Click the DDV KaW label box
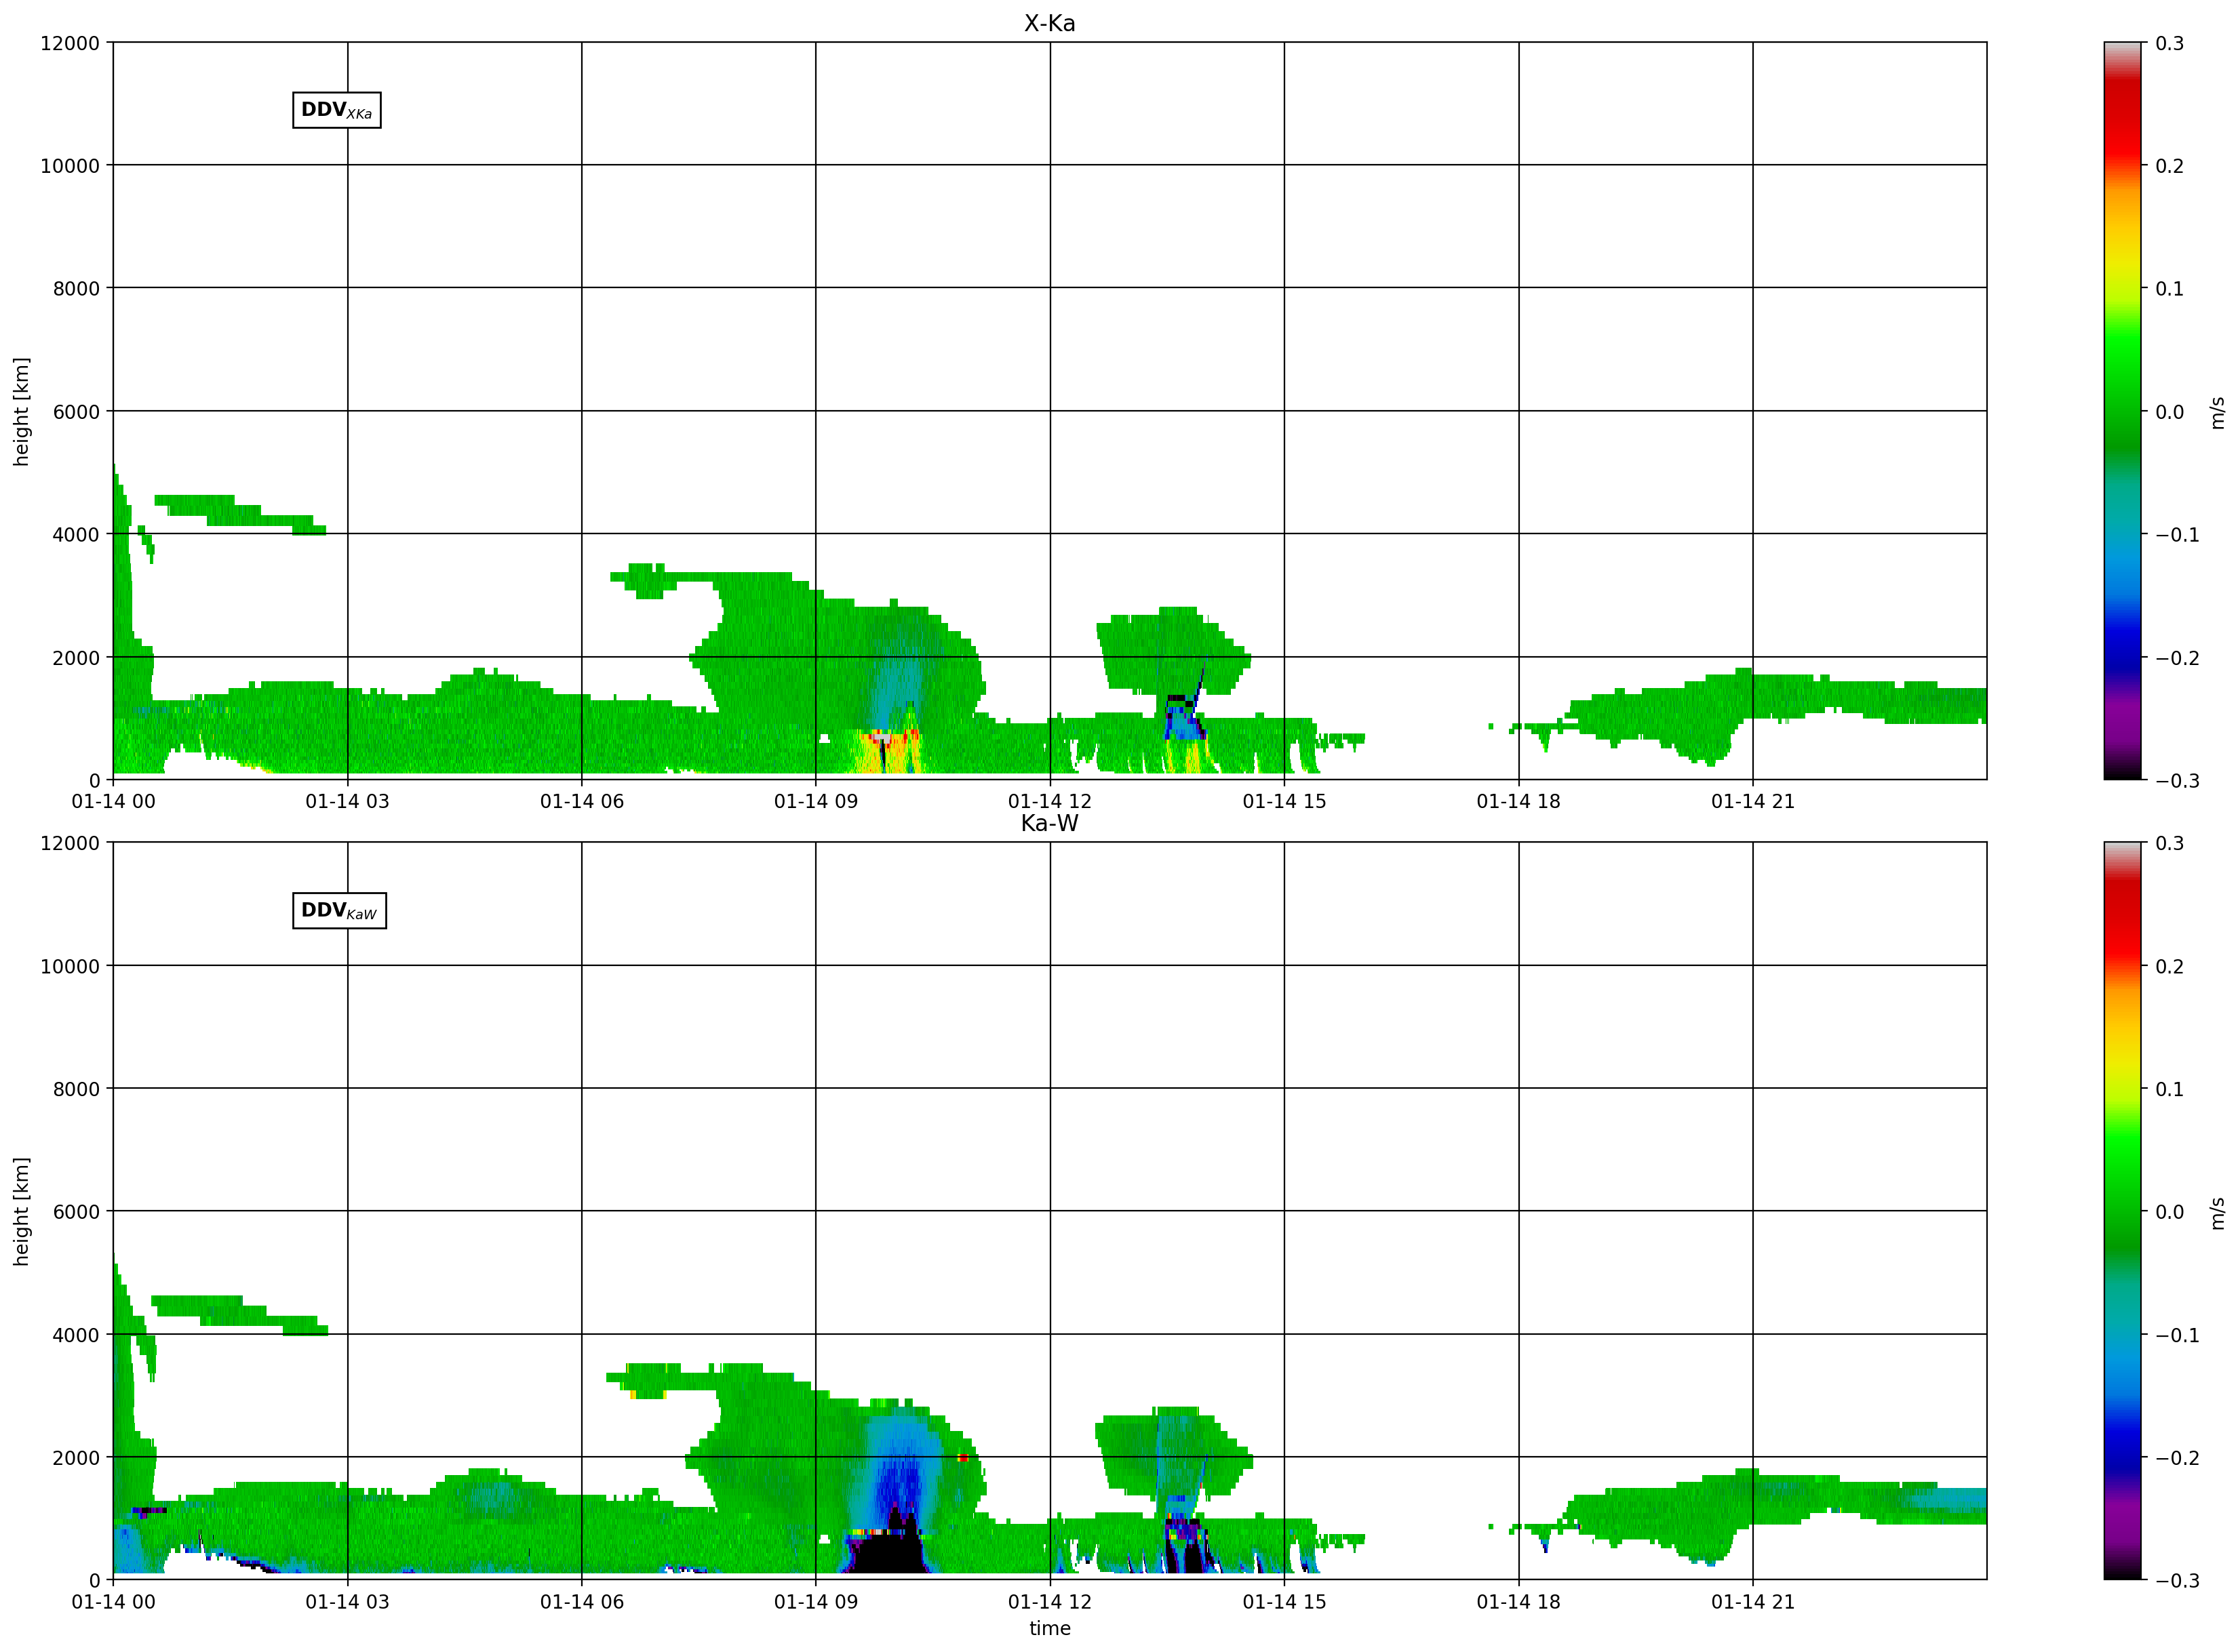Viewport: 2240px width, 1652px height. point(339,911)
